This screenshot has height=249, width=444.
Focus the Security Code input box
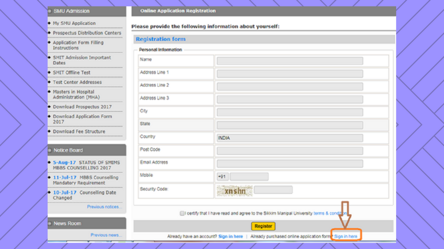click(273, 190)
